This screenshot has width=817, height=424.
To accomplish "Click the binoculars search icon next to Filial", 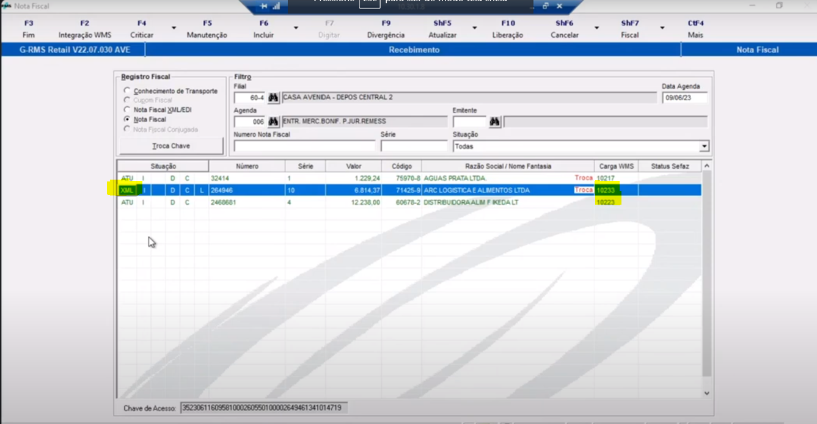I will click(273, 98).
